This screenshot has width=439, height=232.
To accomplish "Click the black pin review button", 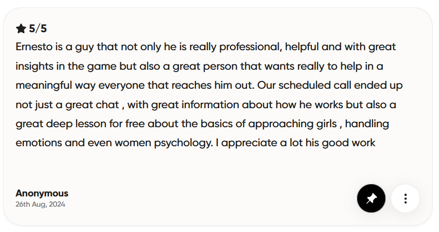I will (x=371, y=198).
